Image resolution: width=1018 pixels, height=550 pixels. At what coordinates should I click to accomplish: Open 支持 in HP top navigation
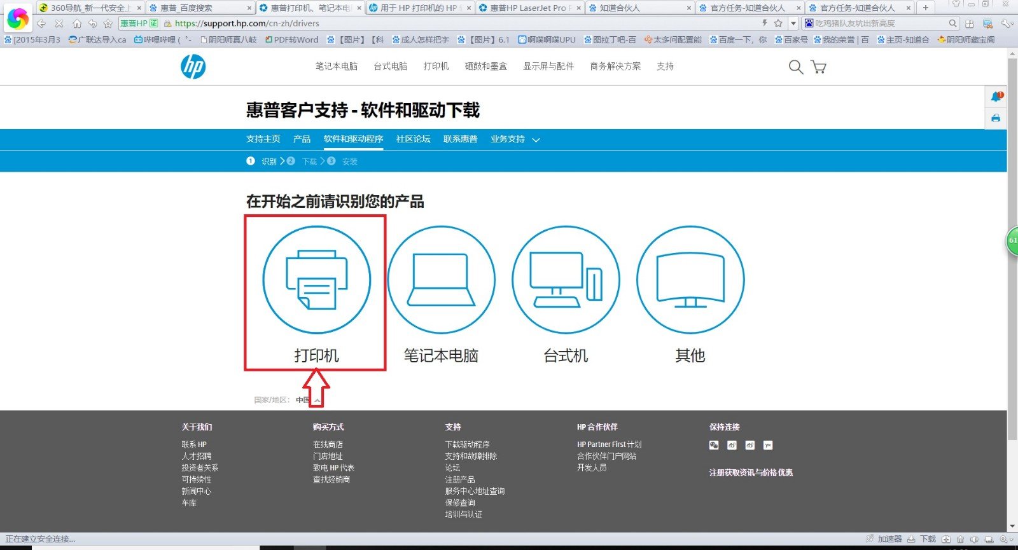[x=665, y=66]
